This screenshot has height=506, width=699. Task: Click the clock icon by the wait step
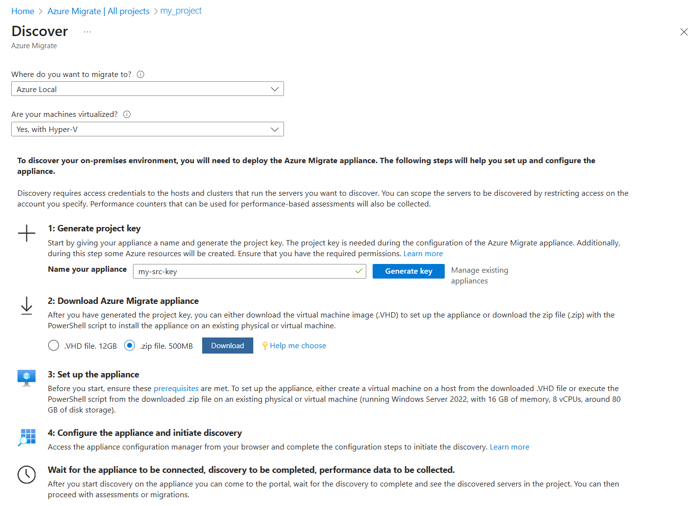[27, 474]
